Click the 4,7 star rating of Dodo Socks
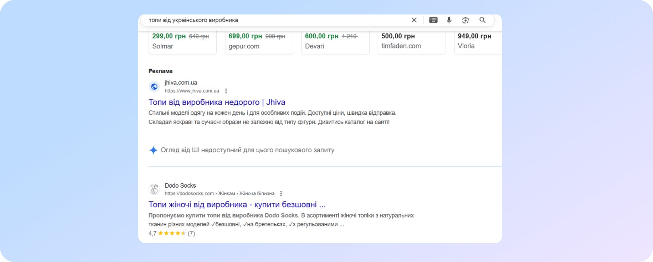 point(171,233)
